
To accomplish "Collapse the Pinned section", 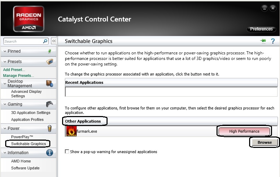I will click(5, 51).
